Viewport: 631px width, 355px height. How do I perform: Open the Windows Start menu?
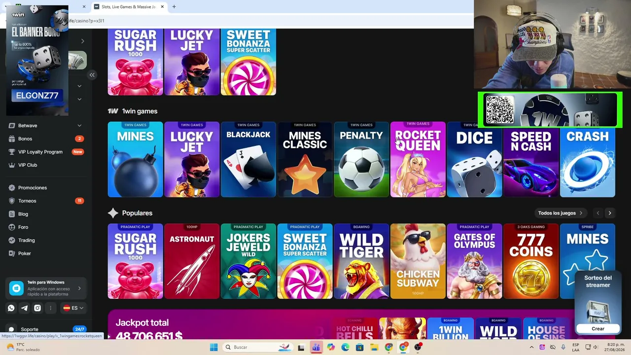click(213, 347)
